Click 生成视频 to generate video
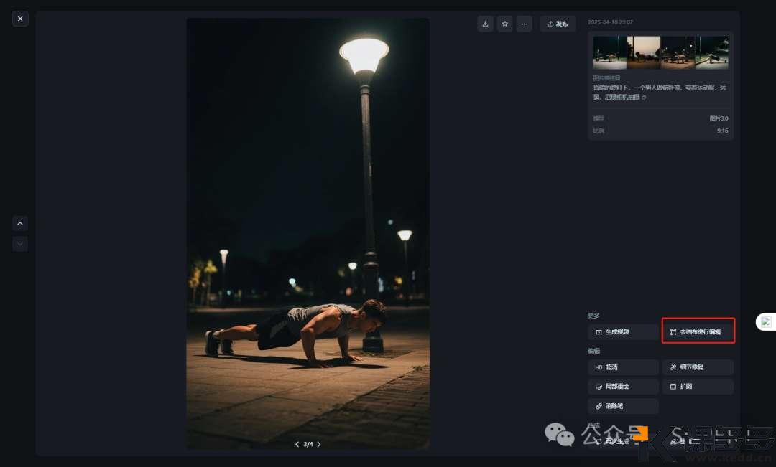776x467 pixels. point(623,332)
